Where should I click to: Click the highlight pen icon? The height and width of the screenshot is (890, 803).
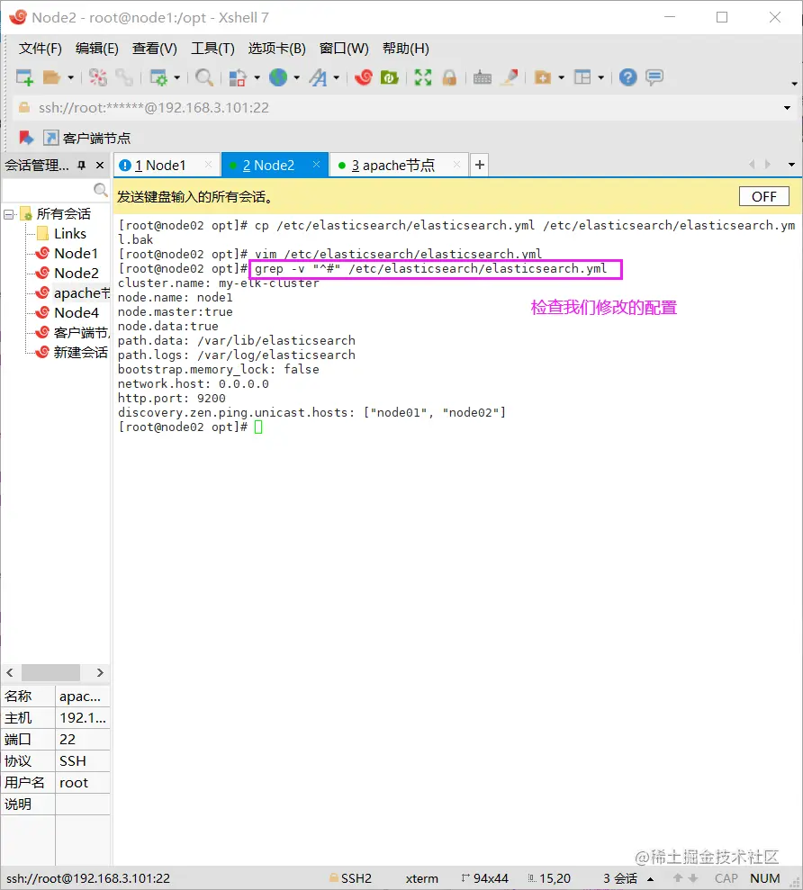coord(510,77)
